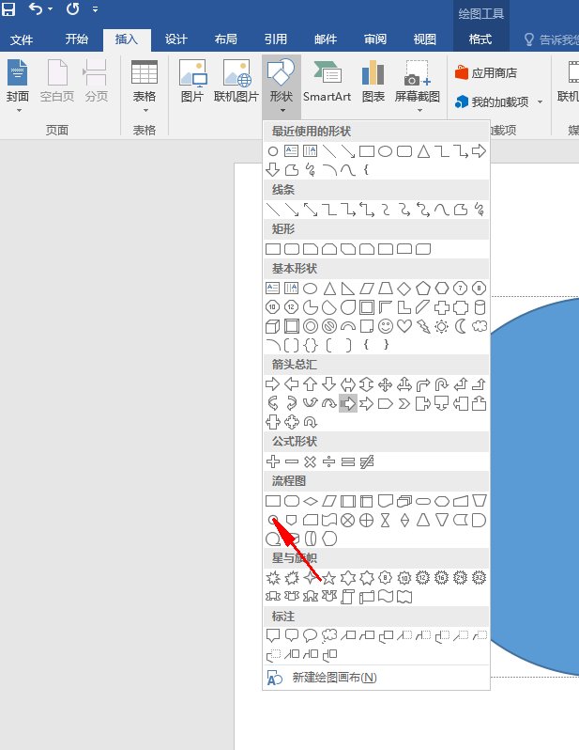
Task: Open the 屏幕截图 (Screenshot) dropdown
Action: pyautogui.click(x=417, y=86)
